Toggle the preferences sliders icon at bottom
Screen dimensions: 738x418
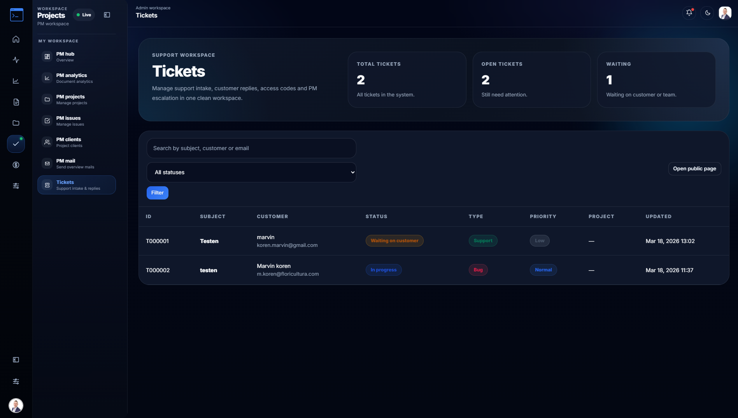point(16,381)
